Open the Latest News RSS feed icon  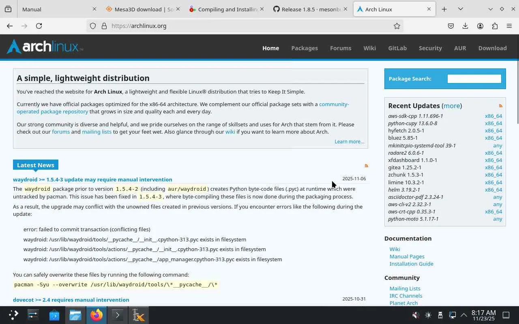point(367,166)
